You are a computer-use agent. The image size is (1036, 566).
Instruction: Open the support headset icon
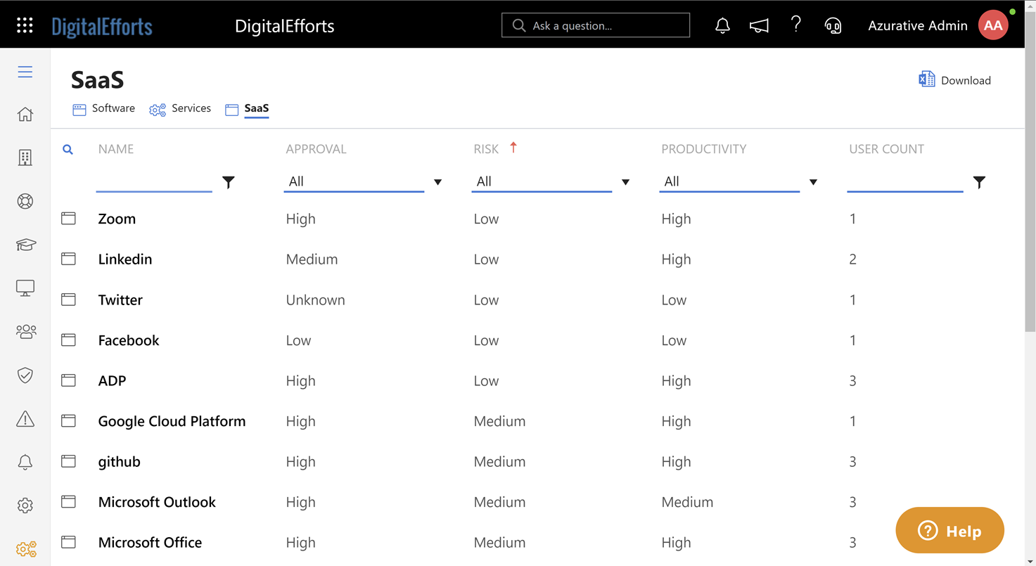(833, 26)
